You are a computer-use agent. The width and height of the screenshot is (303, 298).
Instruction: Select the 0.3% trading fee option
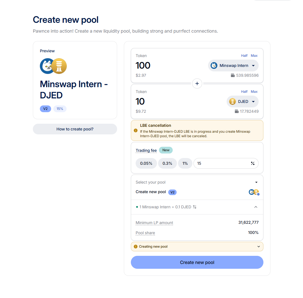pyautogui.click(x=167, y=163)
